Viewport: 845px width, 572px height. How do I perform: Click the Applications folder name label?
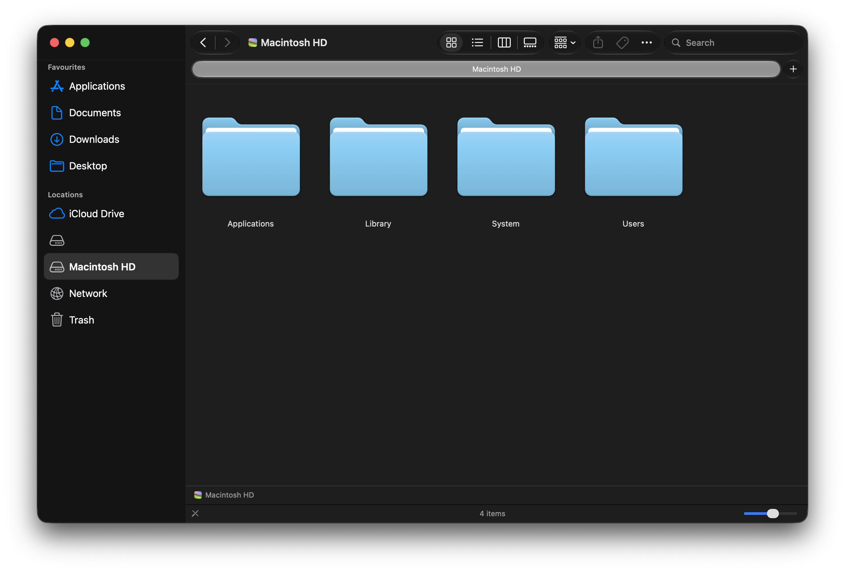[250, 224]
